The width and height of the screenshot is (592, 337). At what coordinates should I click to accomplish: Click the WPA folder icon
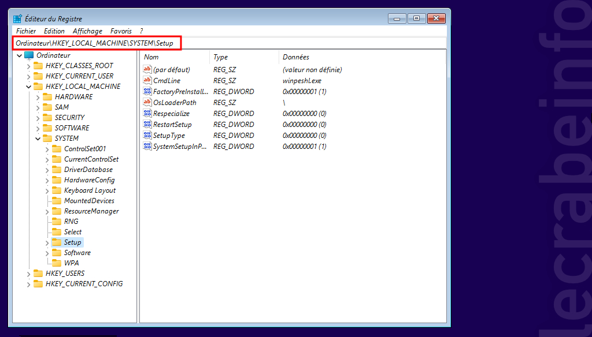tap(57, 263)
